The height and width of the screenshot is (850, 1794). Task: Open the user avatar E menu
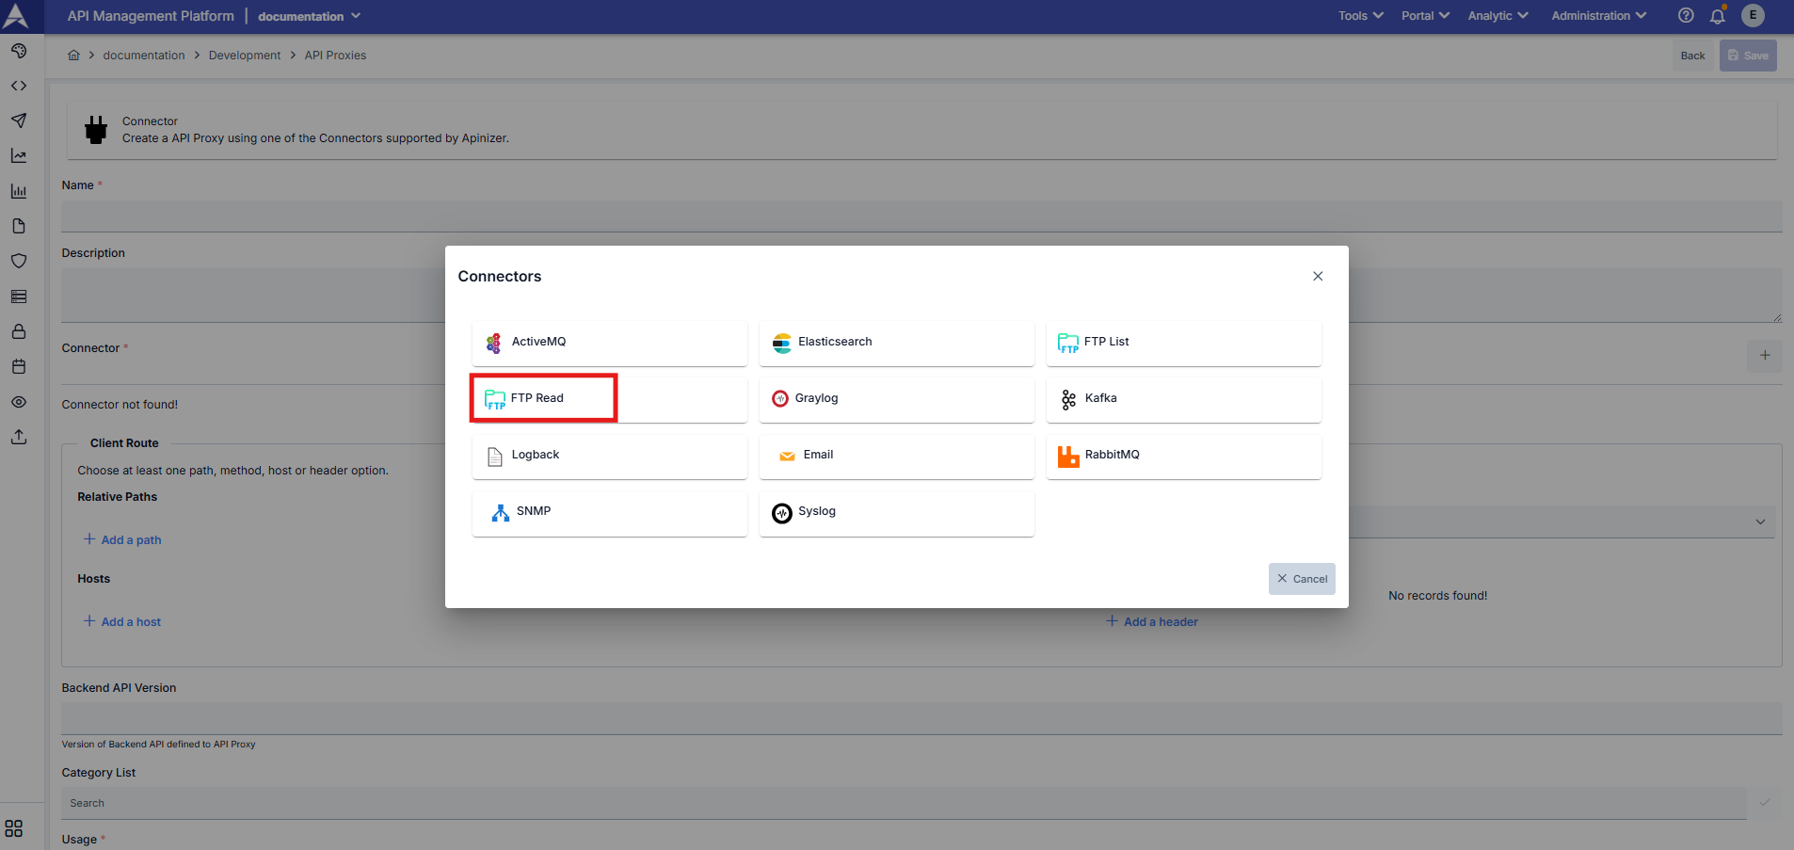[x=1753, y=15]
